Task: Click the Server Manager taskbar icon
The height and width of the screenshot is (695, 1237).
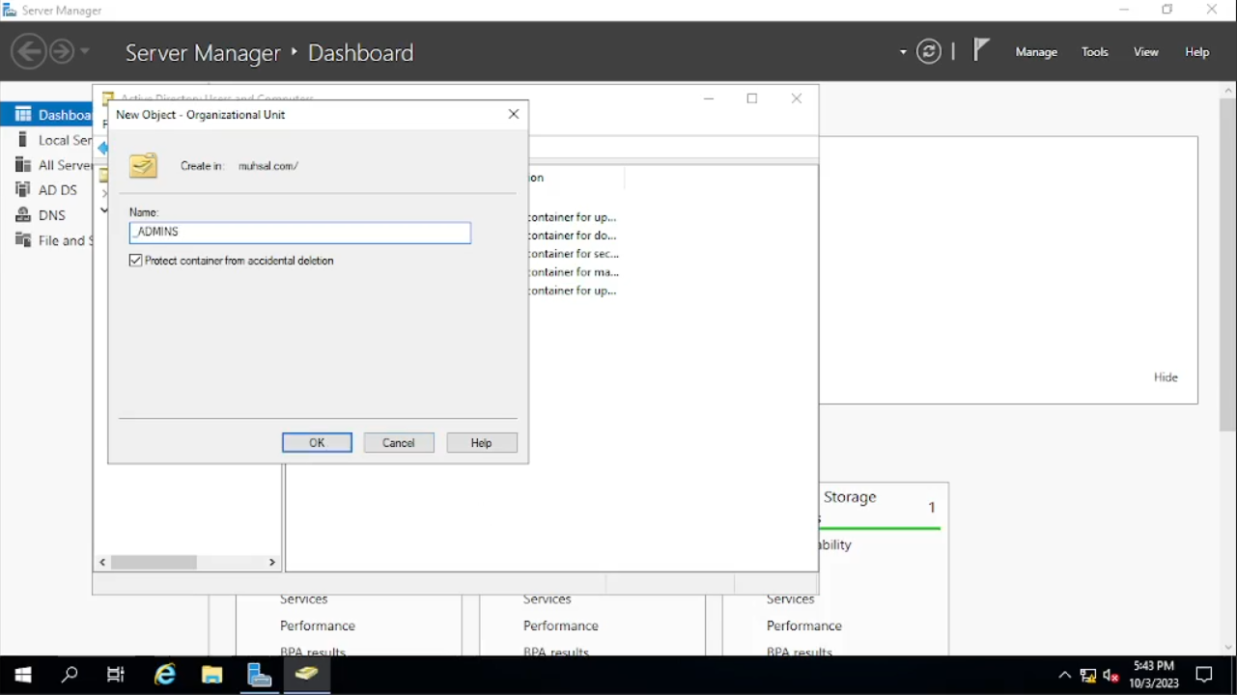Action: pyautogui.click(x=259, y=675)
